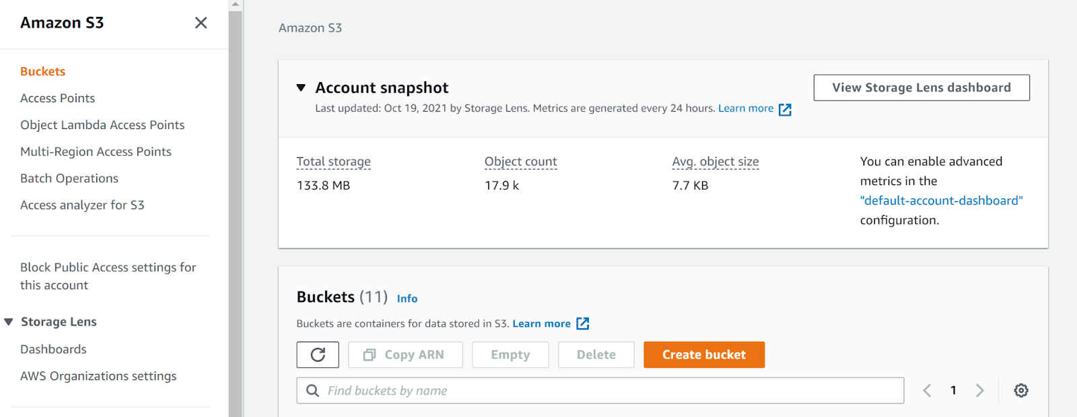This screenshot has height=417, width=1077.
Task: Click the search magnifier icon
Action: 313,390
